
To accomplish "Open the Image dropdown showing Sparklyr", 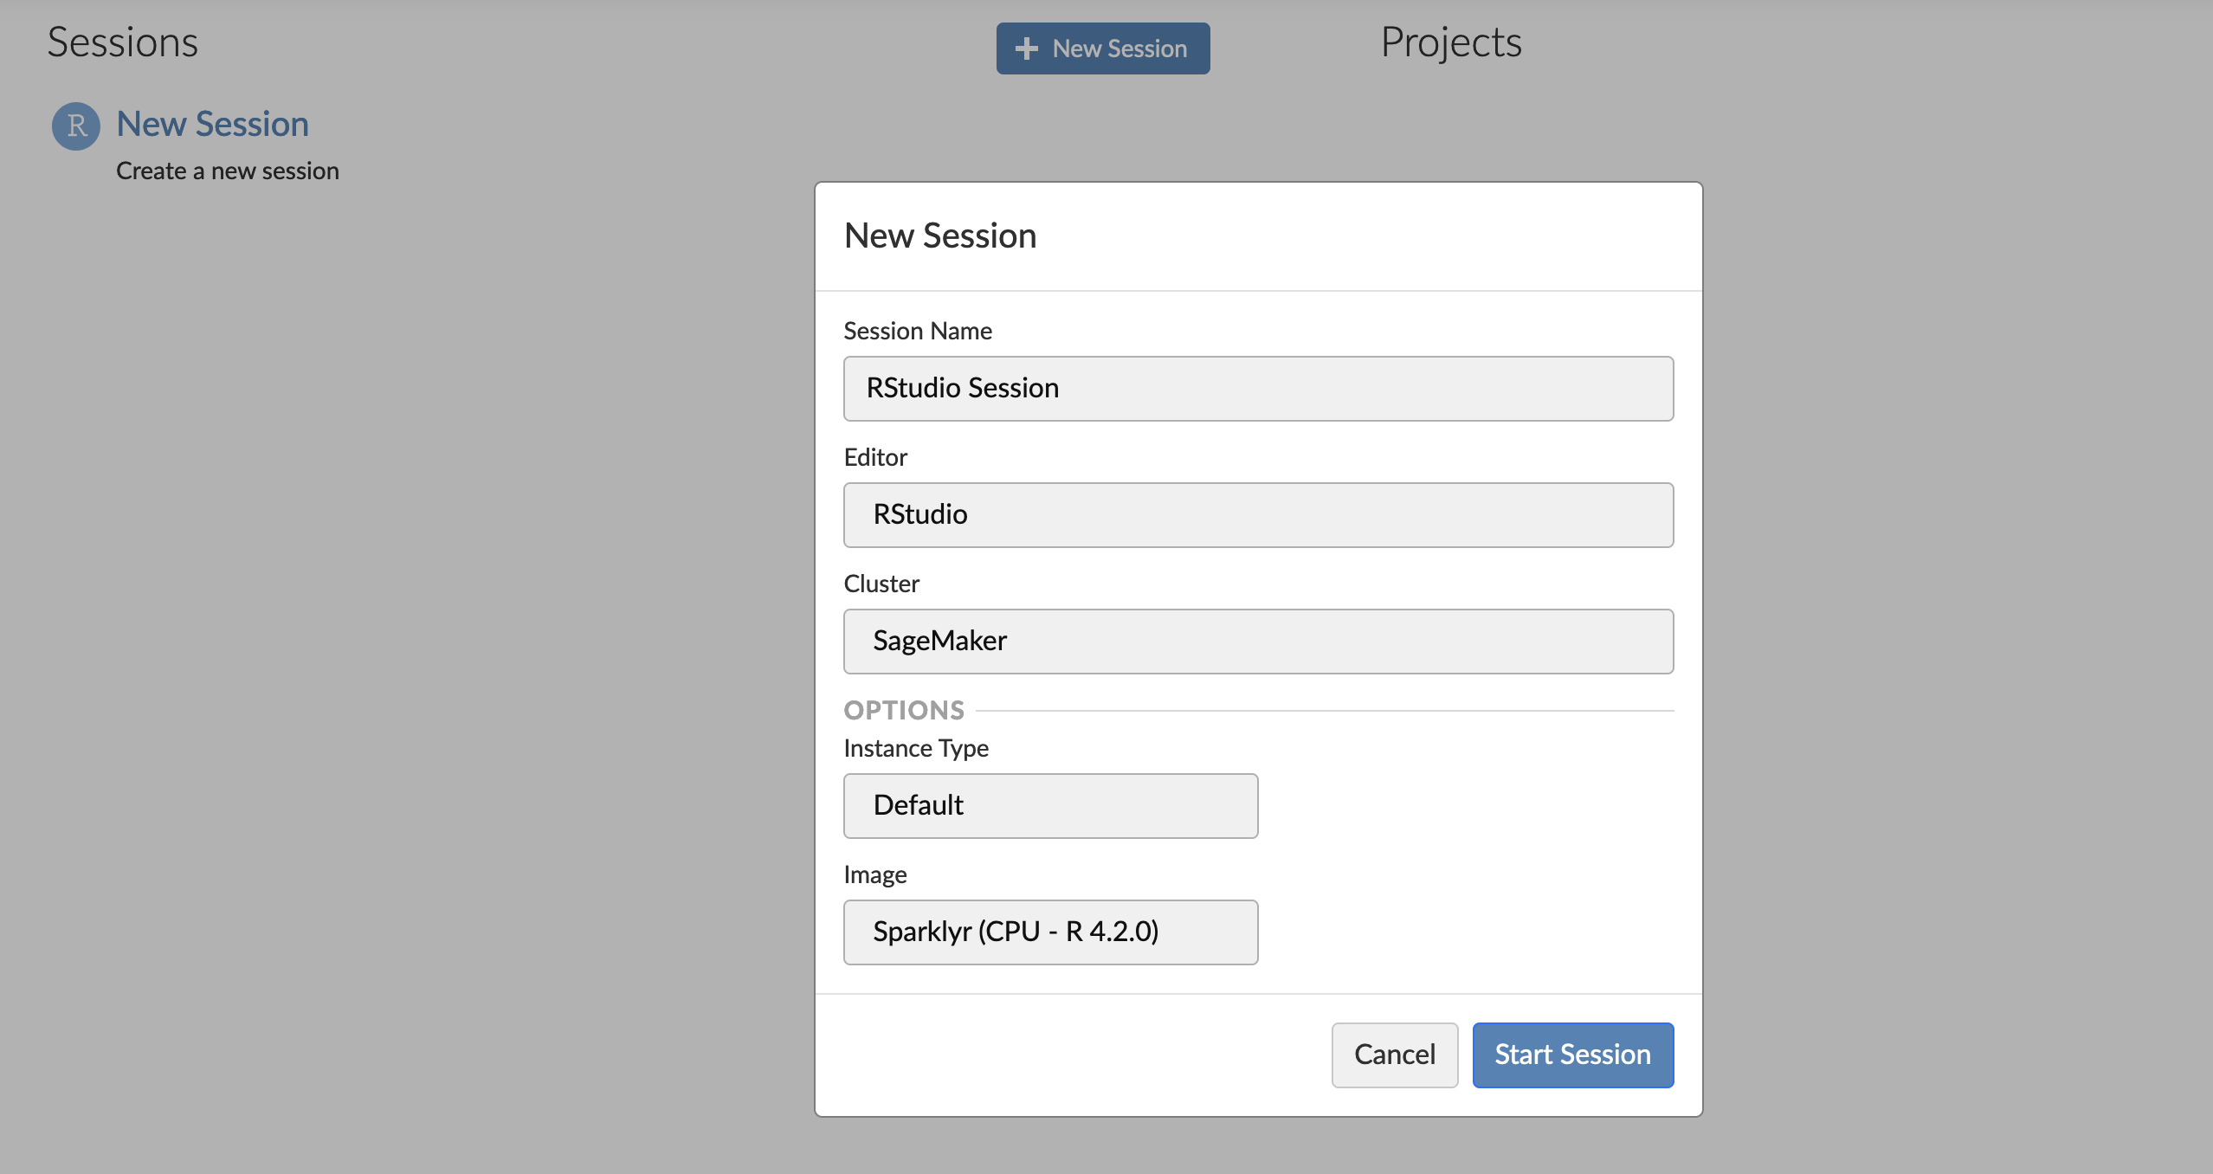I will coord(1050,932).
